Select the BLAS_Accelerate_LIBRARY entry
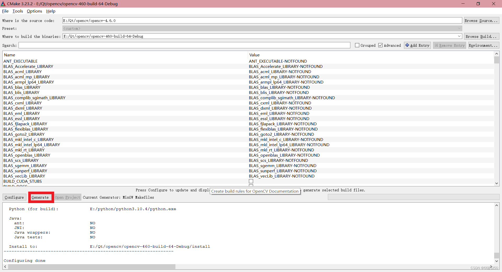The width and height of the screenshot is (502, 272). (28, 66)
